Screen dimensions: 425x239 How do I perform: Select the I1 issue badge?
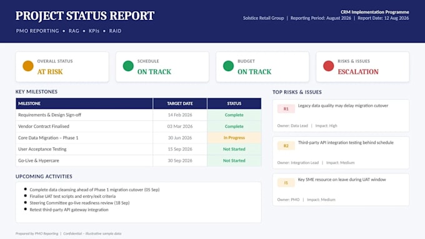click(286, 183)
